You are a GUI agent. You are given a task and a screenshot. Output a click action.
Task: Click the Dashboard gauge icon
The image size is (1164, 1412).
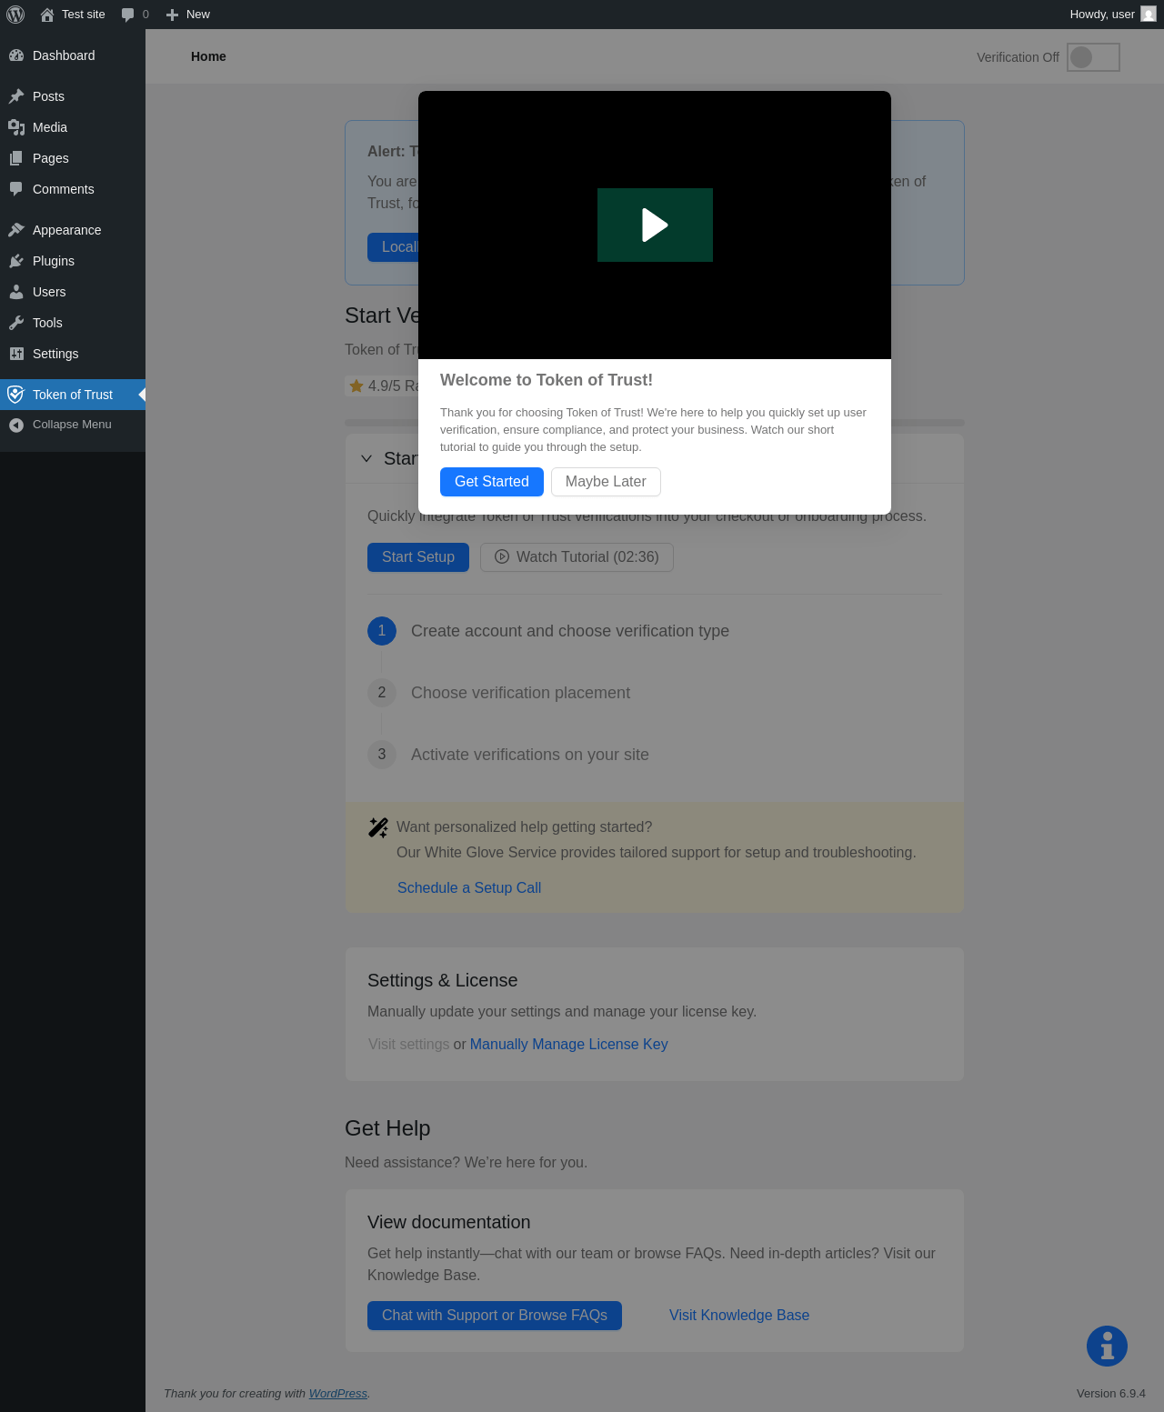point(16,55)
